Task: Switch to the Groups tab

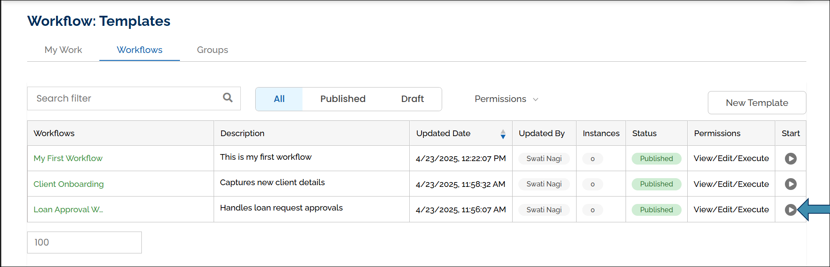Action: coord(212,50)
